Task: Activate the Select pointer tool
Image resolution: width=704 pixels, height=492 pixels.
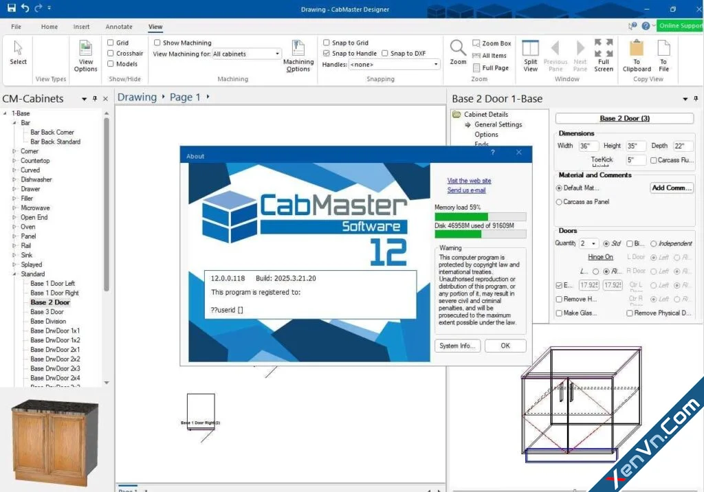Action: point(18,52)
